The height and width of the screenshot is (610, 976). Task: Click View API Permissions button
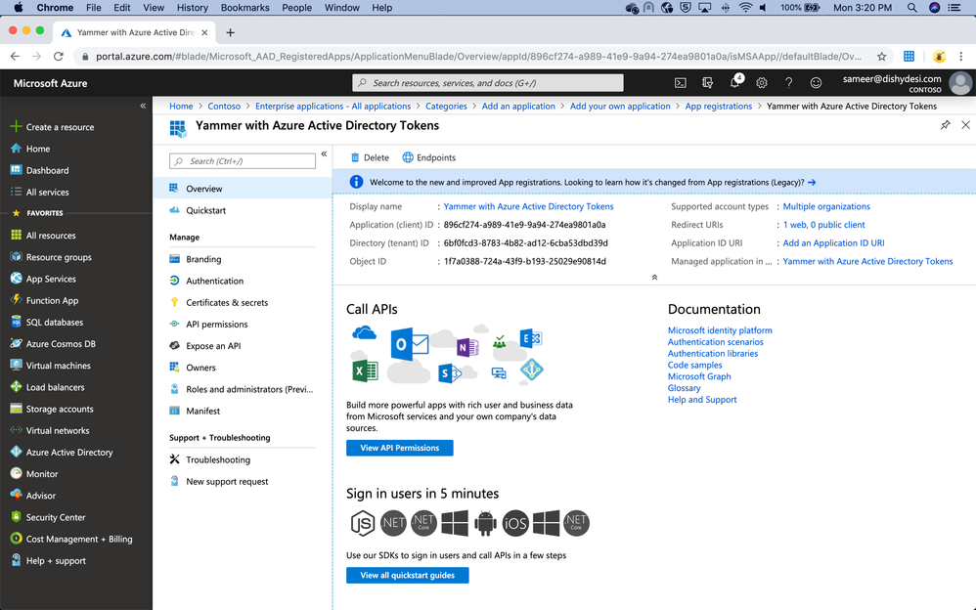[400, 448]
